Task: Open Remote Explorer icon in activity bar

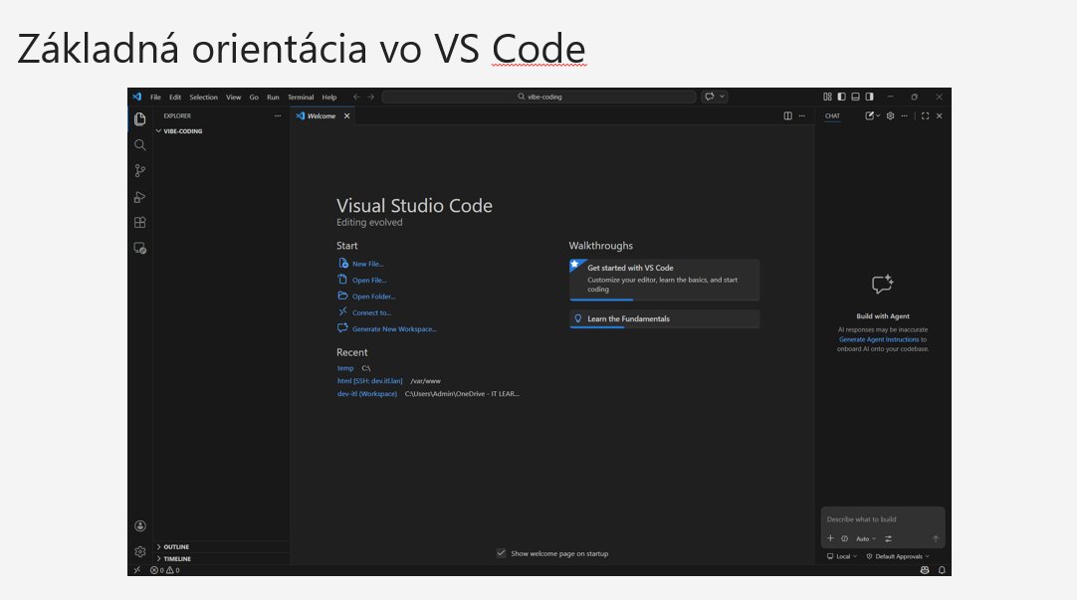Action: click(x=140, y=249)
